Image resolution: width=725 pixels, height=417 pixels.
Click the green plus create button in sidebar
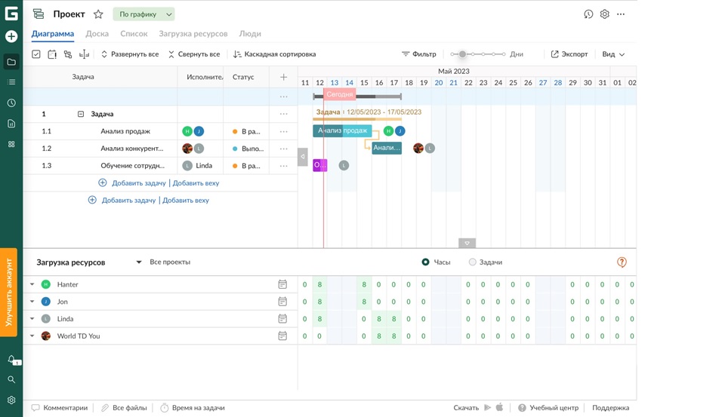(11, 36)
